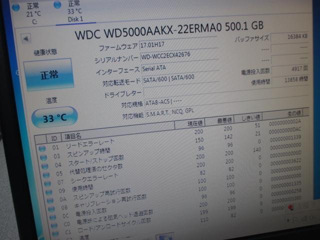
Task: Select the スピンアップ時間 row
Action: click(170, 144)
